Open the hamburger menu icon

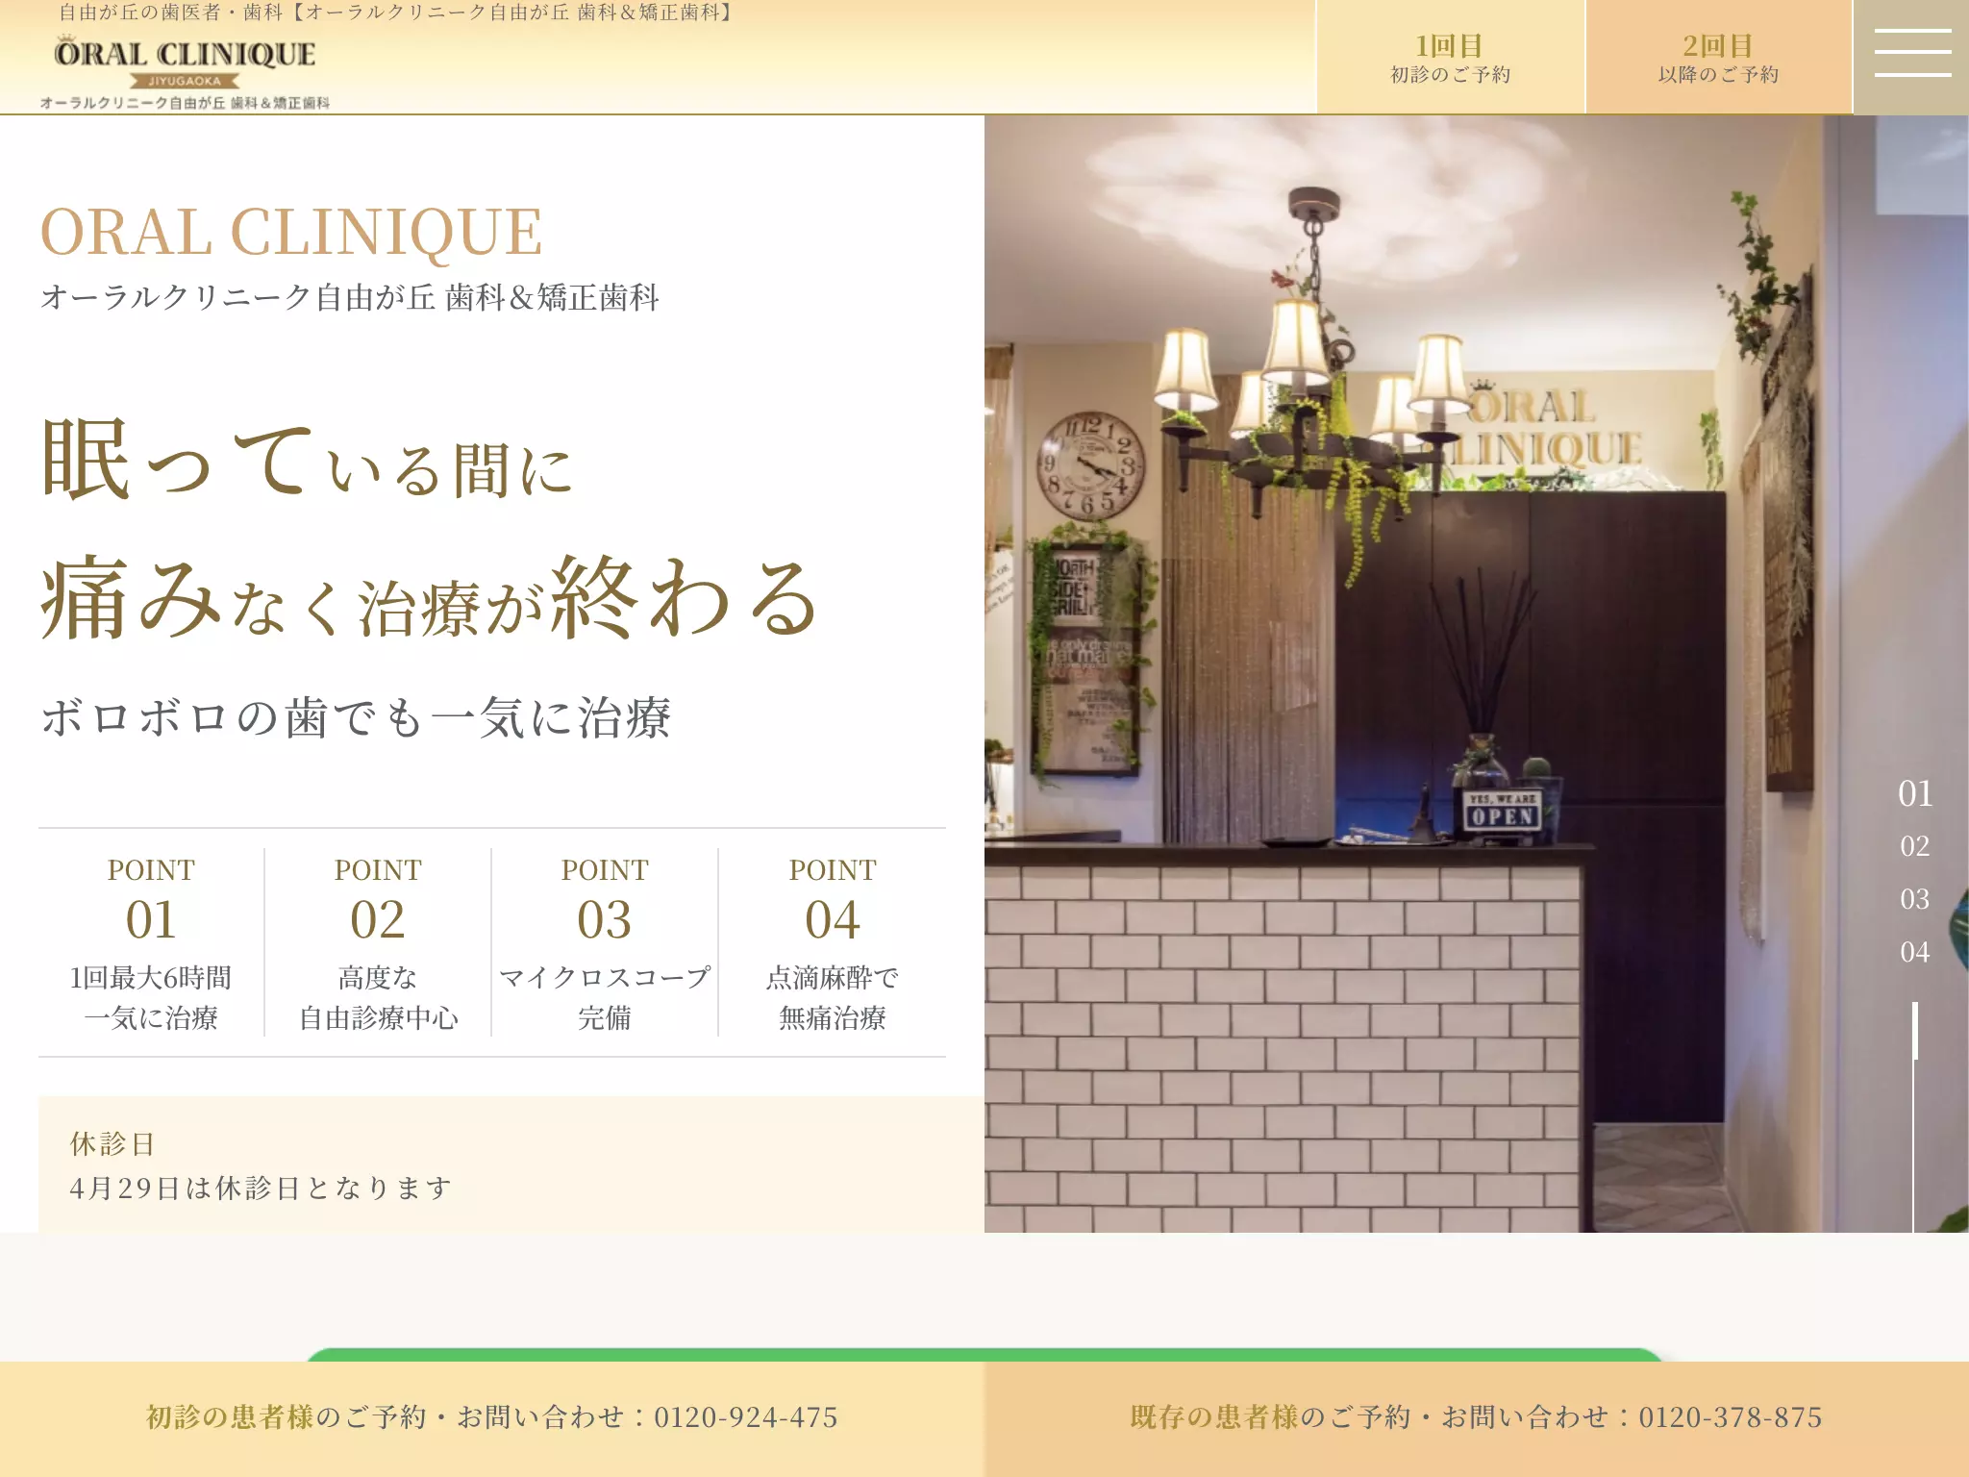click(1911, 57)
